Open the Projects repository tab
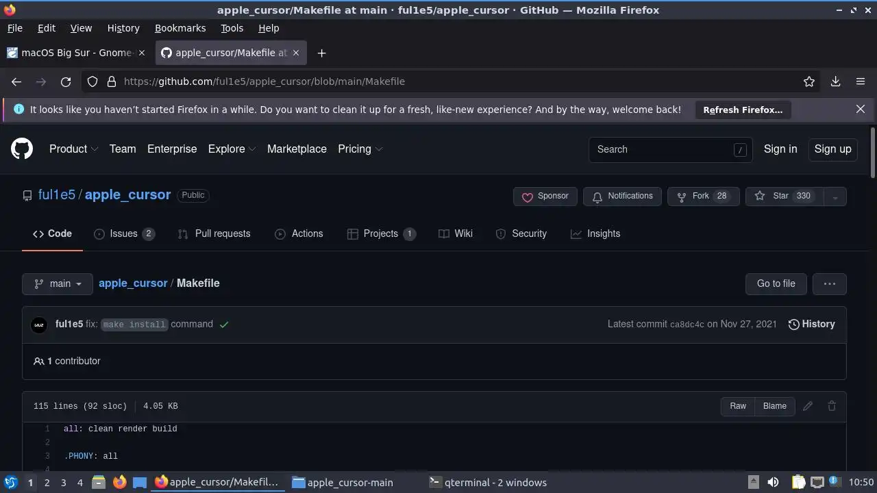This screenshot has width=877, height=493. (381, 233)
